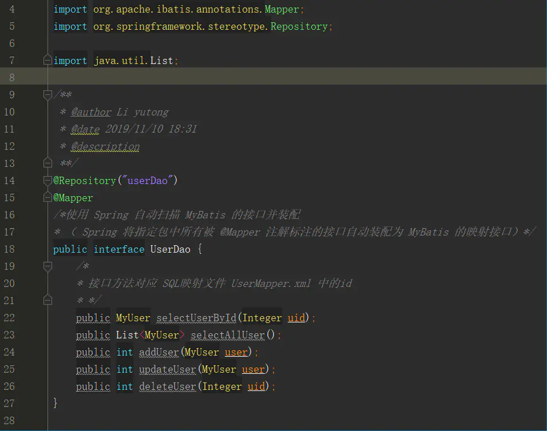
Task: Click the date 2019/11/10 18:31
Action: tap(151, 129)
